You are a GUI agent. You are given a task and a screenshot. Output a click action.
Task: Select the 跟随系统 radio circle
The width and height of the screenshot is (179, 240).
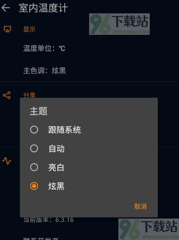point(34,130)
